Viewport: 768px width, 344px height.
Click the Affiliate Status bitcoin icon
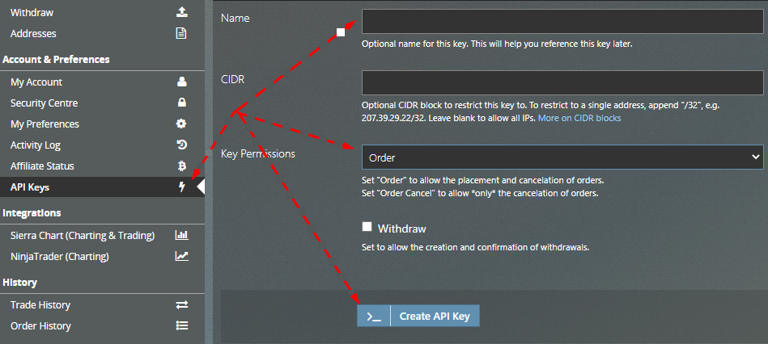tap(181, 166)
